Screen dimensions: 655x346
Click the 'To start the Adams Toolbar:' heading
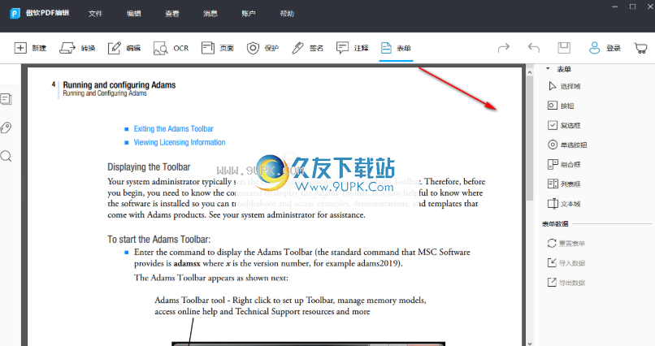[x=158, y=239]
